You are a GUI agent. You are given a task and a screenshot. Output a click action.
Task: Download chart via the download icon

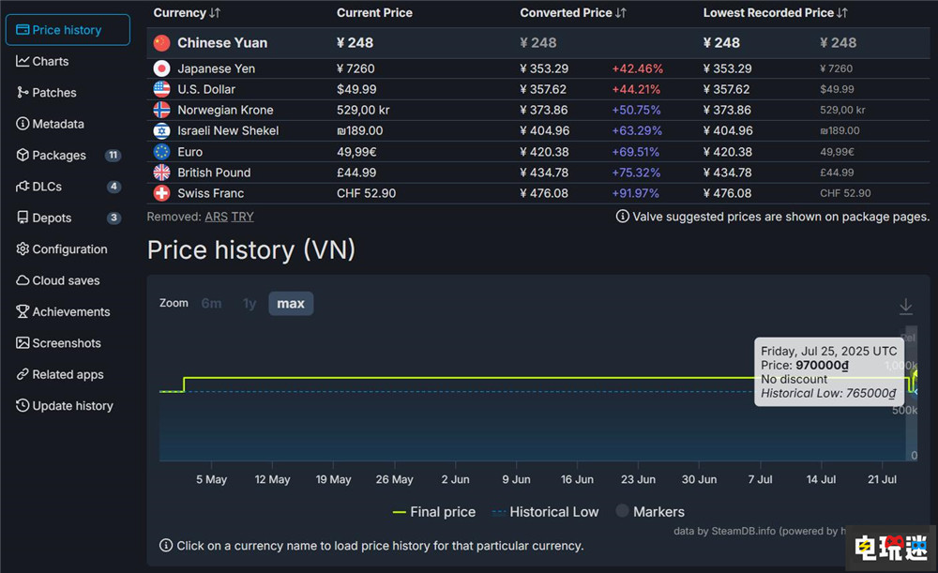905,306
